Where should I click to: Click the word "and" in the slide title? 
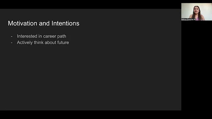pos(43,23)
